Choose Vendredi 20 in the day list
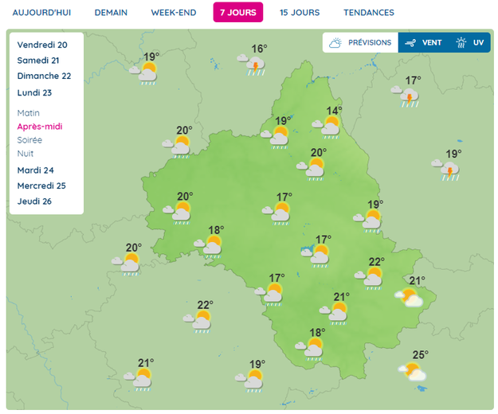498x414 pixels. click(x=42, y=45)
